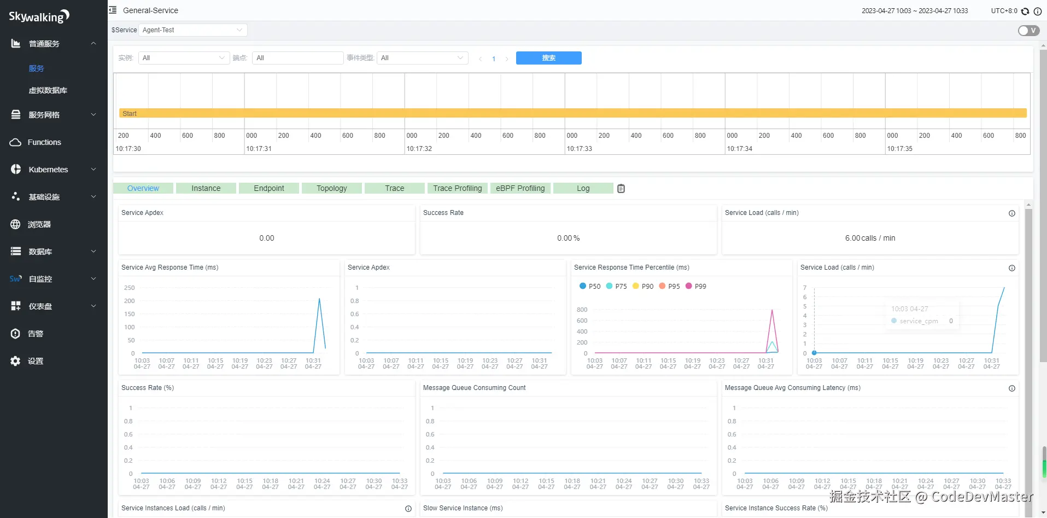Viewport: 1047px width, 518px height.
Task: Toggle the P99 legend series
Action: [695, 286]
